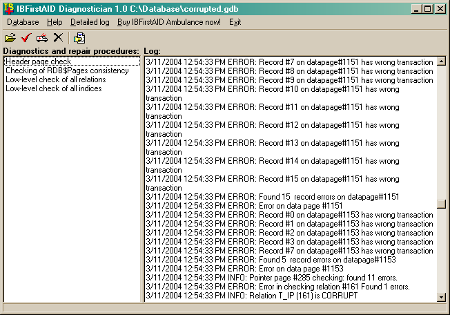Click log line Found 5 record errors on datapage#1153
450x315 pixels.
(x=271, y=260)
